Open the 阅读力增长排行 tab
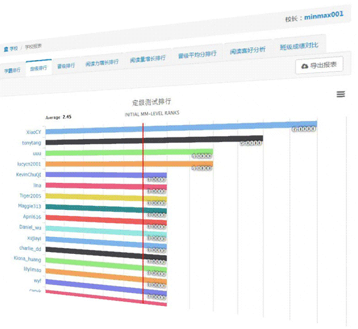The image size is (358, 329). (x=102, y=63)
